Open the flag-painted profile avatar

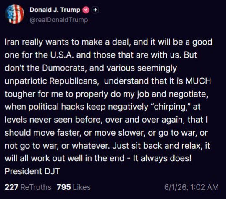tap(15, 14)
